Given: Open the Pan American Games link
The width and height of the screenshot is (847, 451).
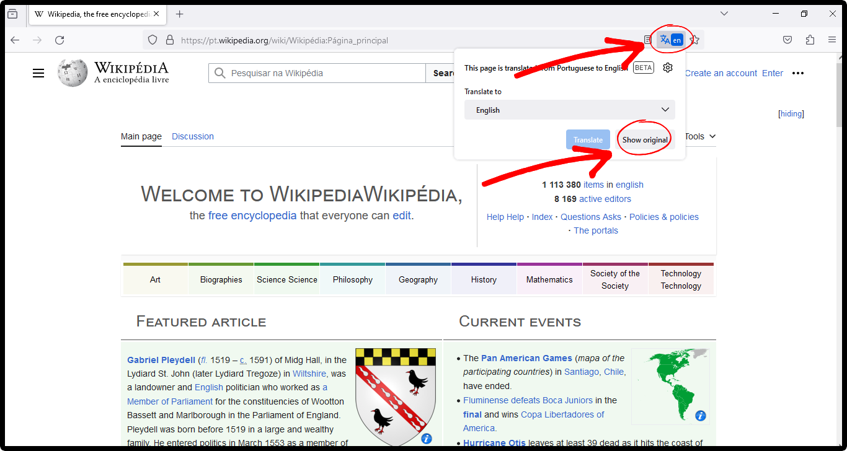Looking at the screenshot, I should click(526, 358).
